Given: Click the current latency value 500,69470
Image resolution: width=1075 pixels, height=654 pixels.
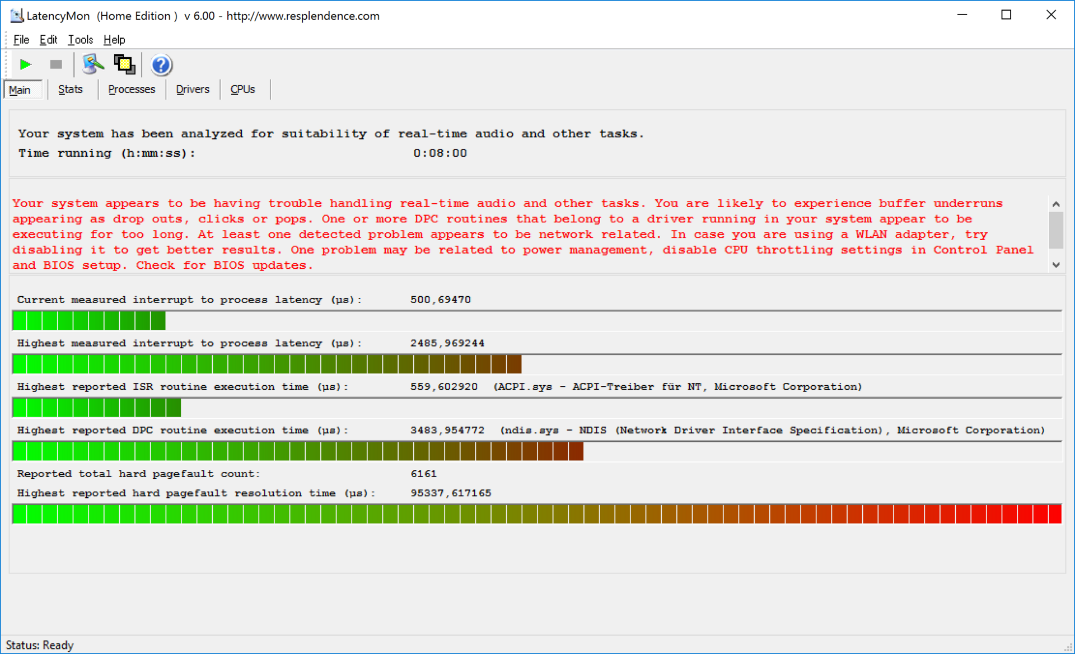Looking at the screenshot, I should pos(441,300).
